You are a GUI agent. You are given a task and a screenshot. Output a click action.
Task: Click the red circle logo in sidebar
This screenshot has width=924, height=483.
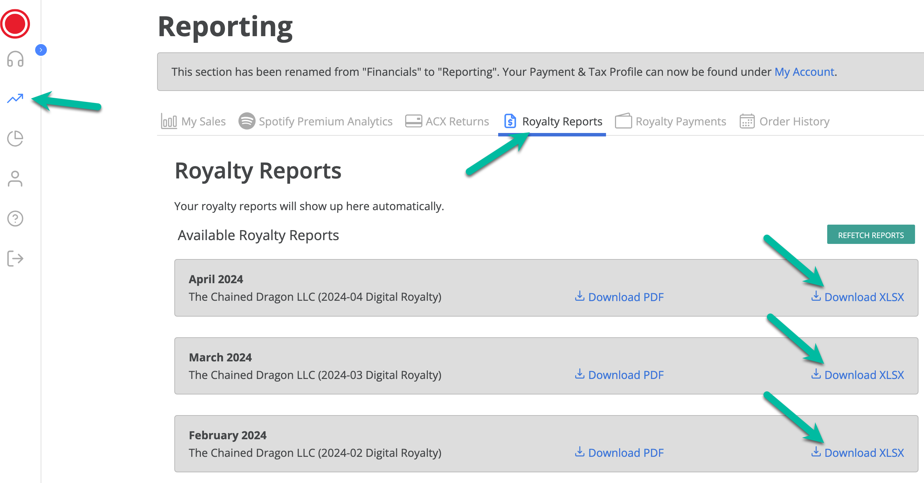tap(15, 24)
